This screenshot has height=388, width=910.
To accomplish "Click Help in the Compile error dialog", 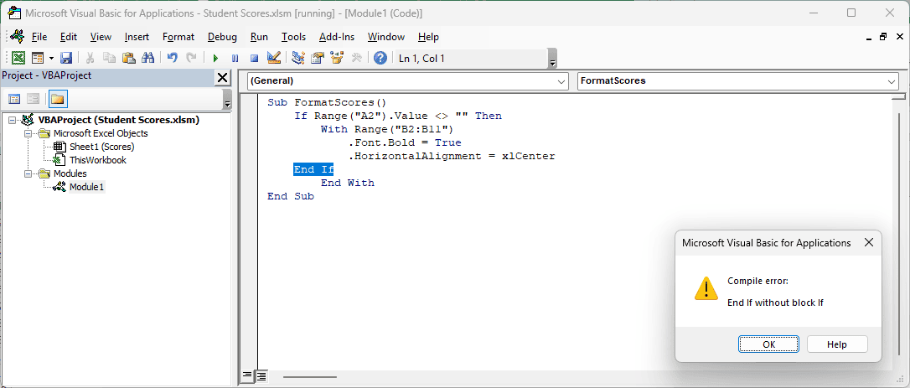I will click(837, 344).
